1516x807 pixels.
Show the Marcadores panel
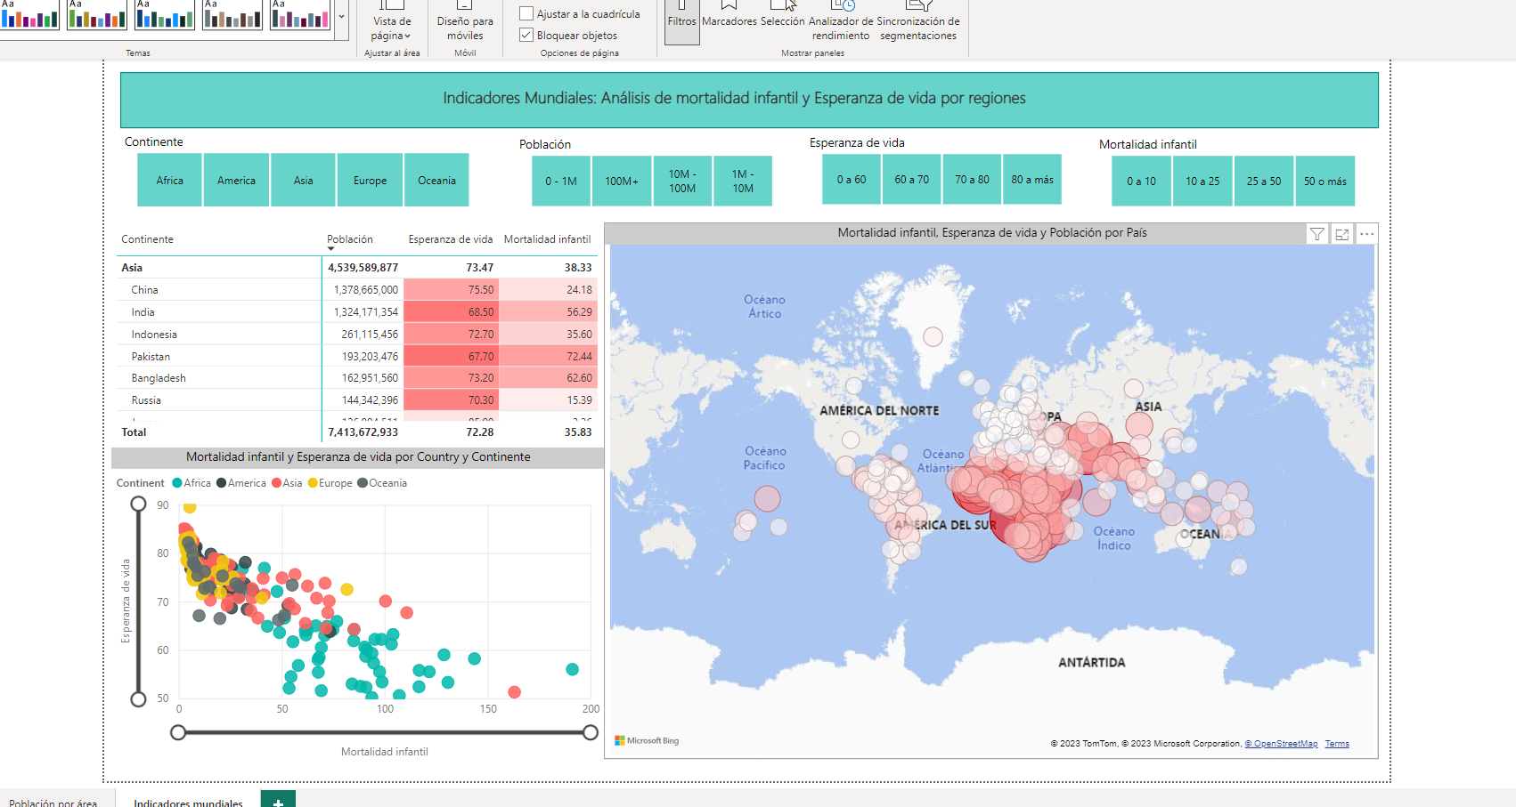coord(729,20)
